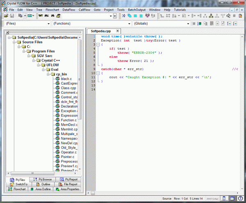Open the Tree menu
Screen dimensions: 246x203
39,10
